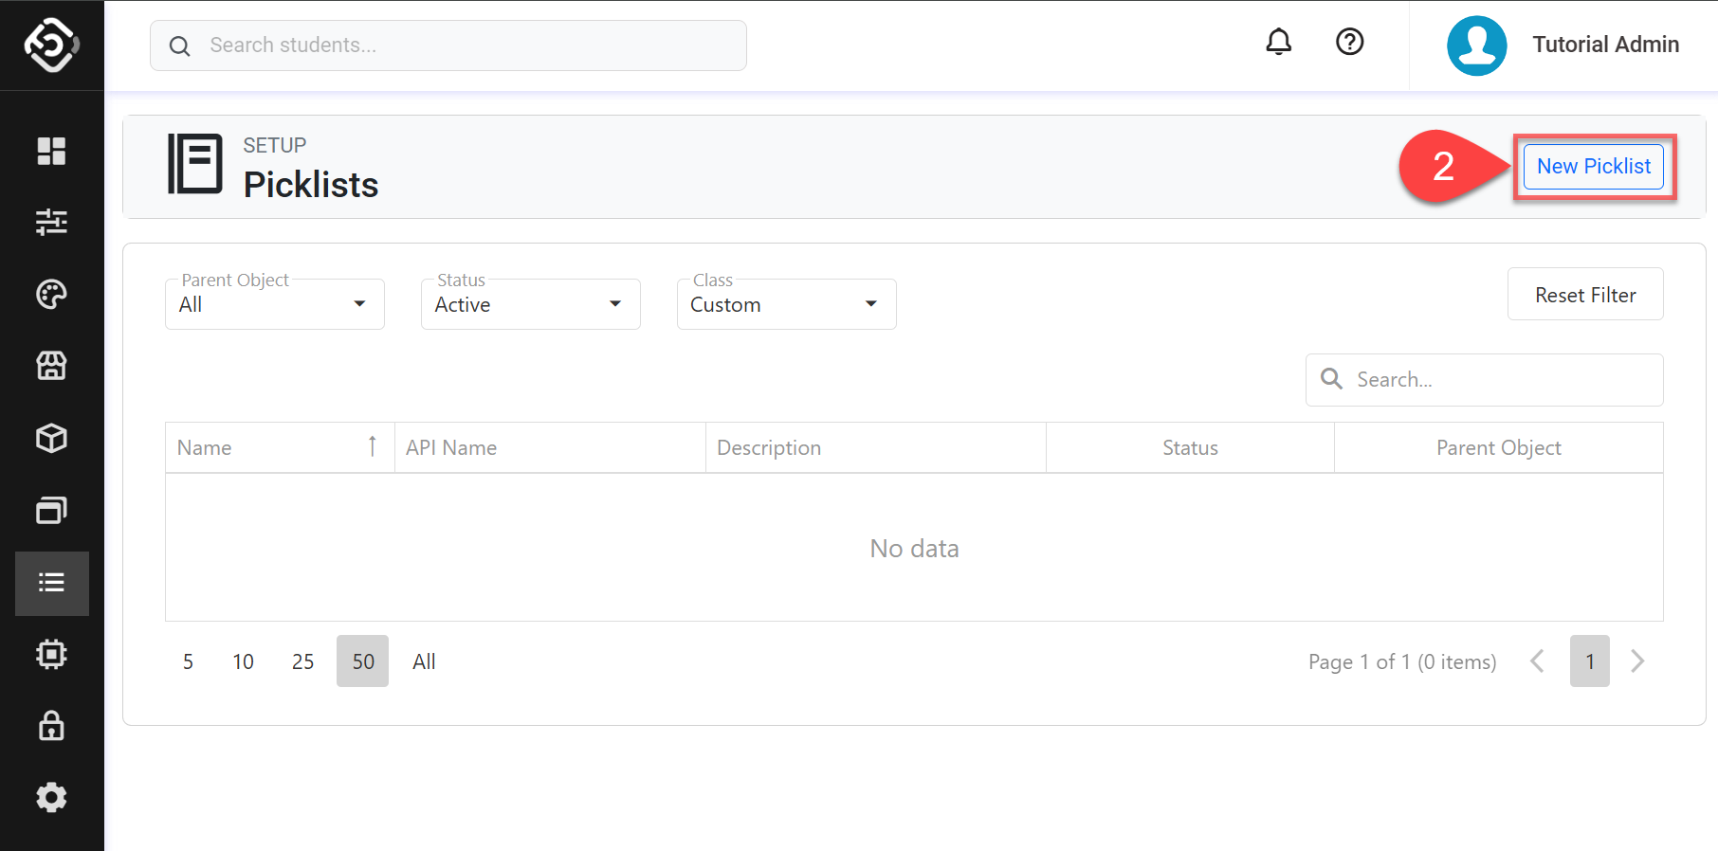This screenshot has height=851, width=1718.
Task: Expand the Parent Object filter dropdown
Action: (274, 304)
